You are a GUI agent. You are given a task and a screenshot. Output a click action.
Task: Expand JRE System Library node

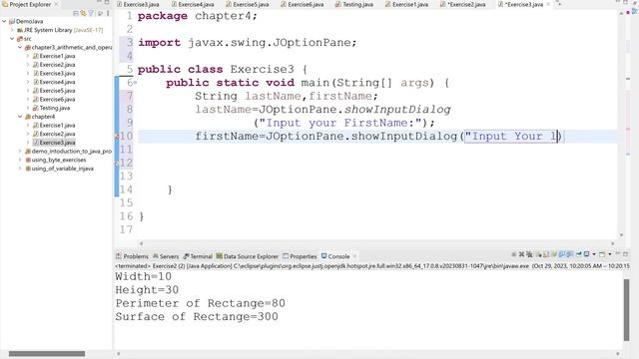coord(12,30)
